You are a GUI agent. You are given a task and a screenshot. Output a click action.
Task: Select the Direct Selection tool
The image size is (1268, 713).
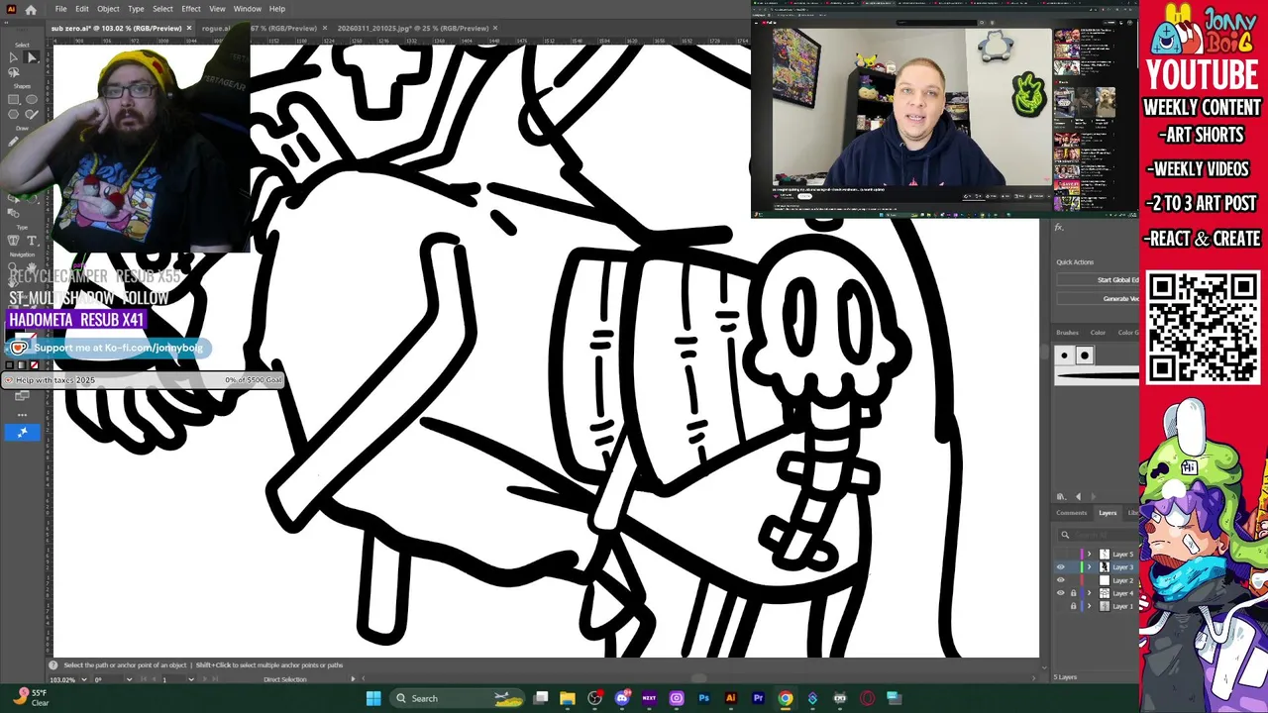(x=32, y=57)
